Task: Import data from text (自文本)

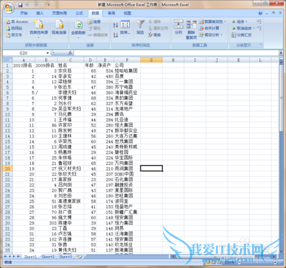Action: click(14, 35)
